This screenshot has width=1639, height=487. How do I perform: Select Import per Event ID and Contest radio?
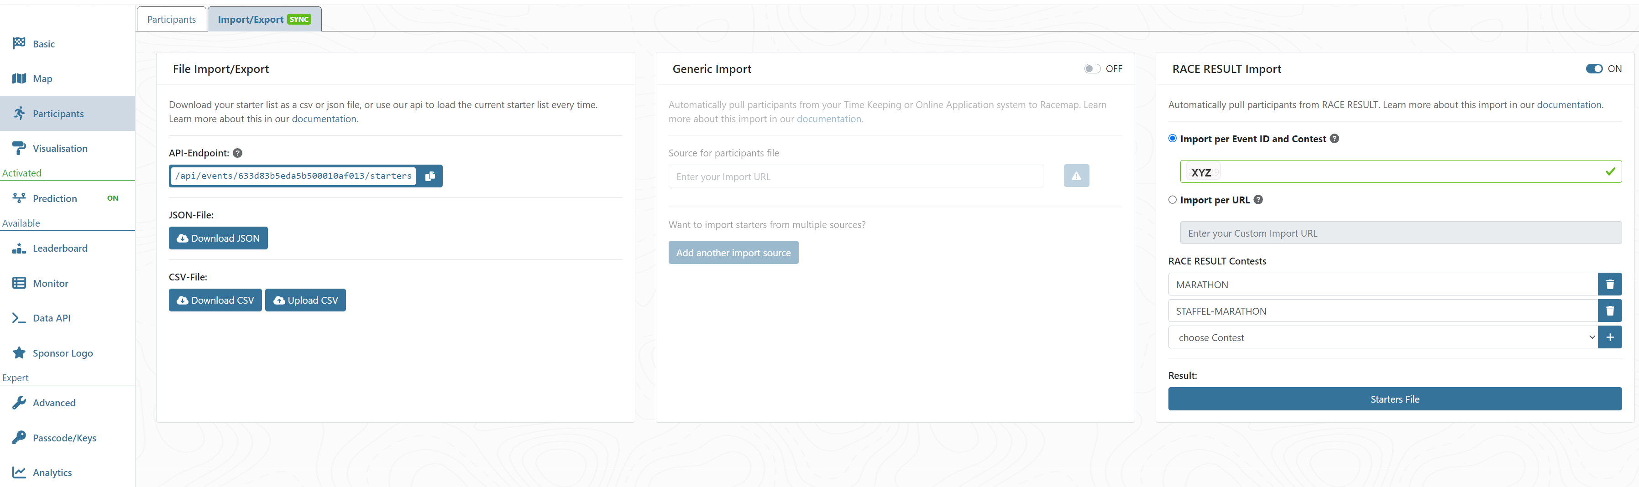point(1173,139)
